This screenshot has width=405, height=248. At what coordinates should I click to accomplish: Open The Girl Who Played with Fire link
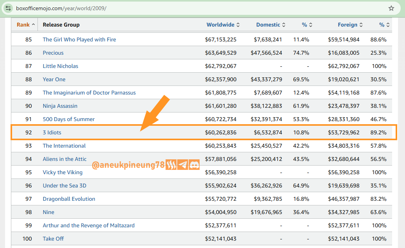click(79, 39)
